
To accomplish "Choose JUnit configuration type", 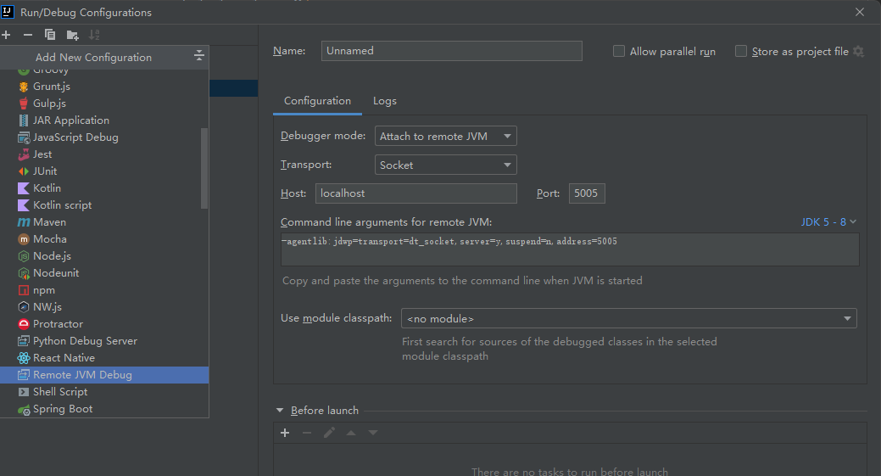I will (x=104, y=171).
